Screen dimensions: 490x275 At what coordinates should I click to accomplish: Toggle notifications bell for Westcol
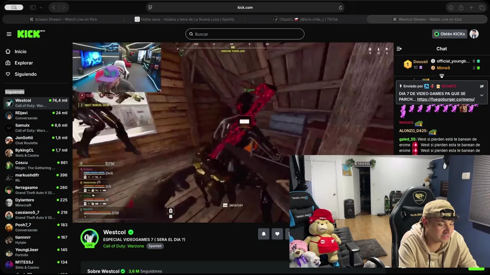pyautogui.click(x=264, y=234)
